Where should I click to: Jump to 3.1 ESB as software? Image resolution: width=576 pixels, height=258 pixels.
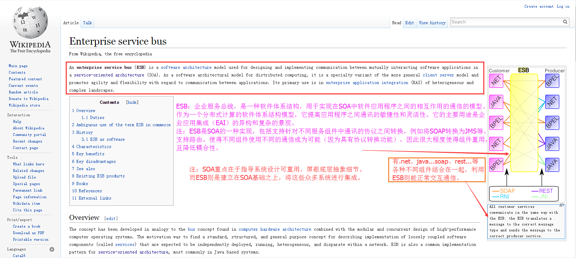(x=103, y=139)
